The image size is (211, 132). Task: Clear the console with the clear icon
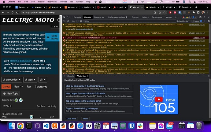(68, 21)
